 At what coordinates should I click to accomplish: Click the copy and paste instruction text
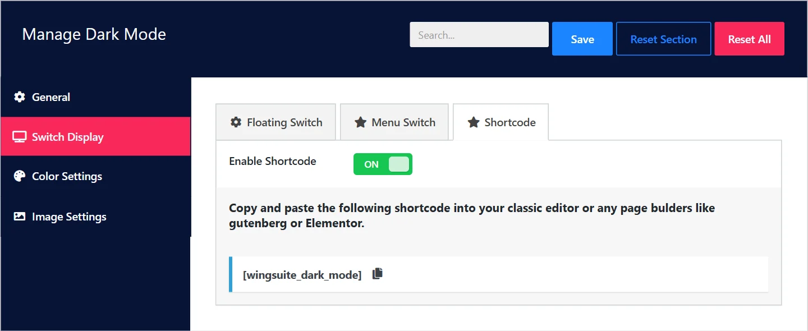pos(472,215)
